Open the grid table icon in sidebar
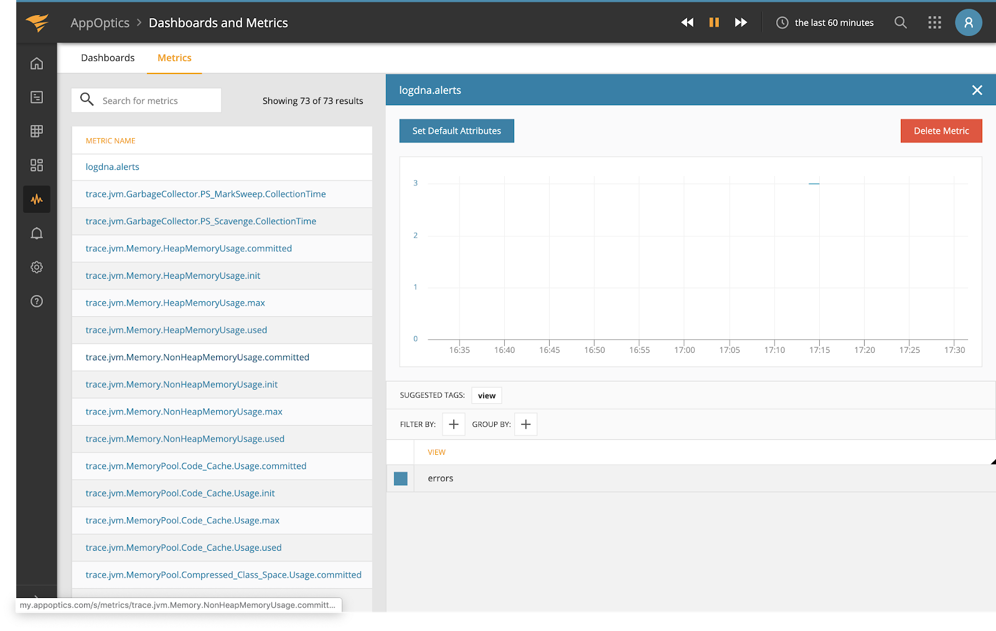996x631 pixels. [x=37, y=131]
